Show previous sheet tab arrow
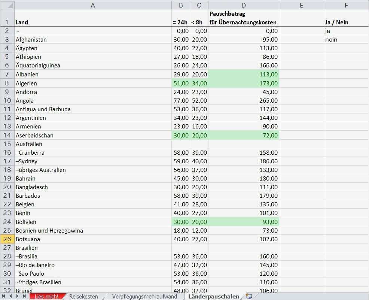The image size is (369, 300). point(10,296)
